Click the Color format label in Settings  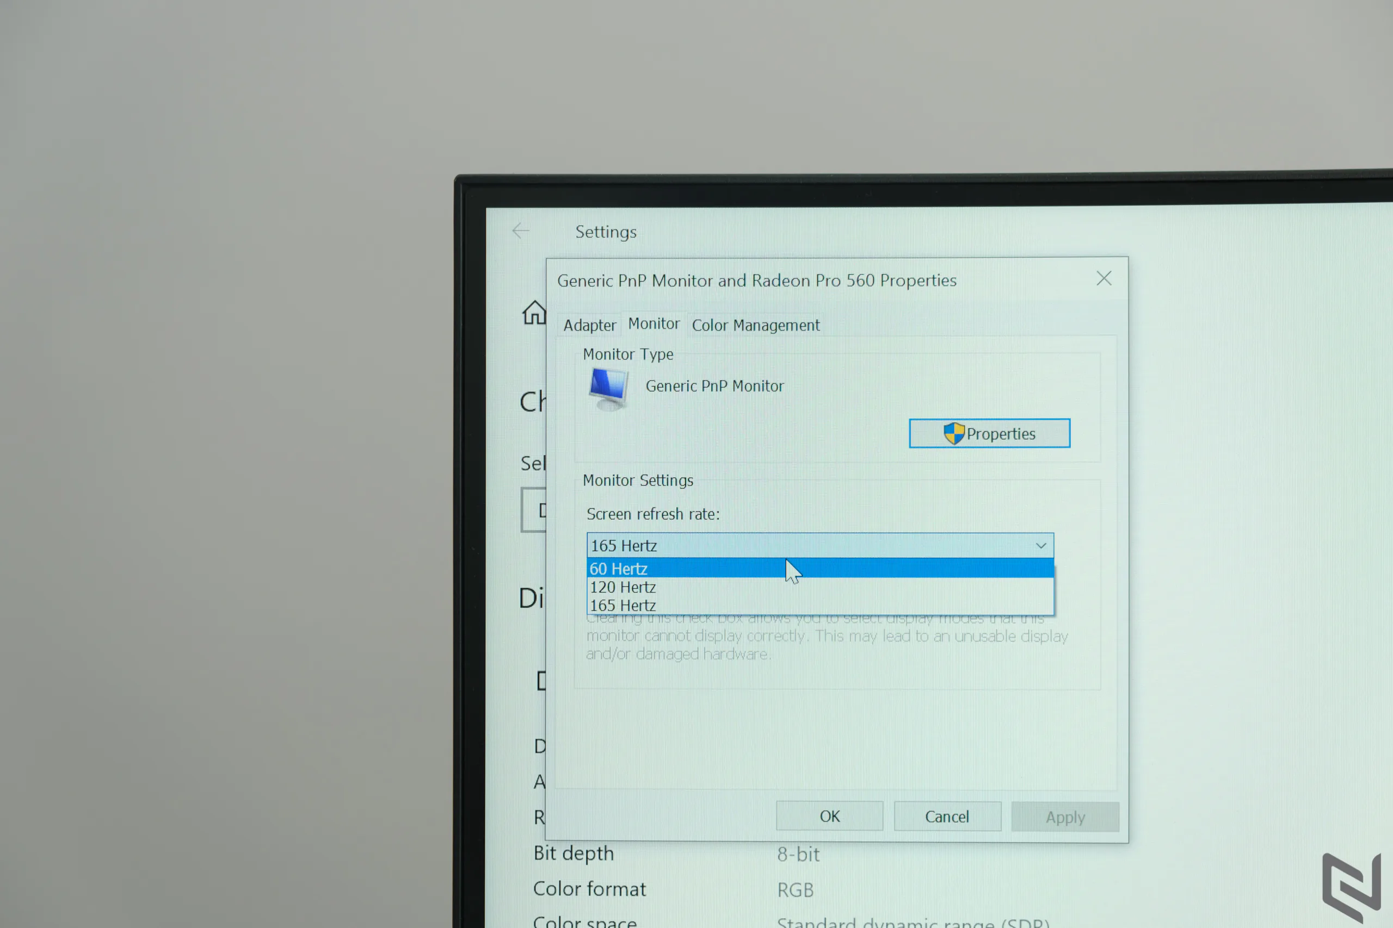[589, 889]
